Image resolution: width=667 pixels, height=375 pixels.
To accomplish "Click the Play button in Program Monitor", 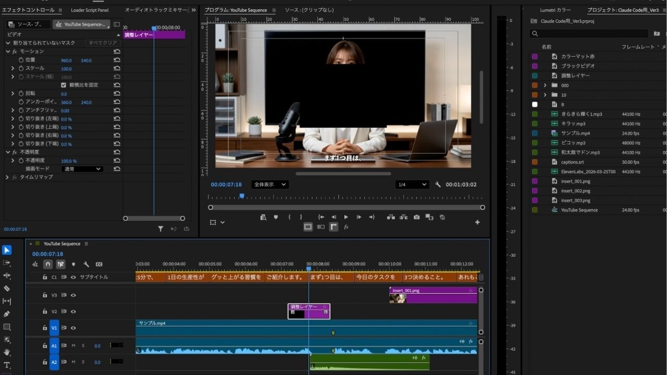I will tap(346, 217).
